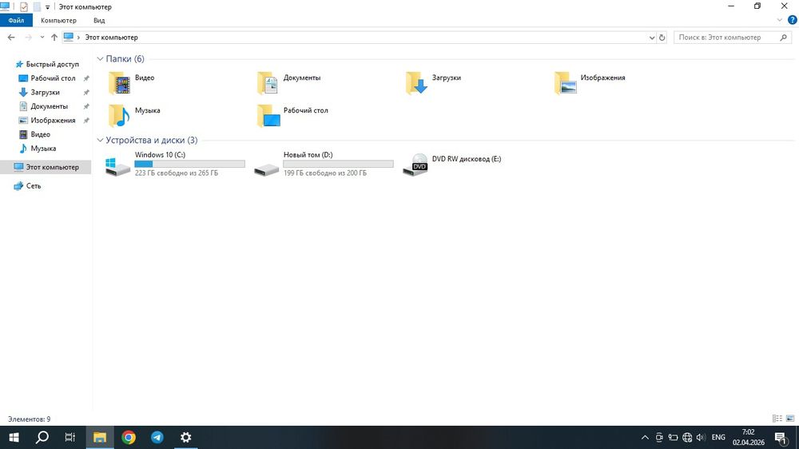This screenshot has height=449, width=799.
Task: Open Settings gear on taskbar
Action: tap(185, 437)
